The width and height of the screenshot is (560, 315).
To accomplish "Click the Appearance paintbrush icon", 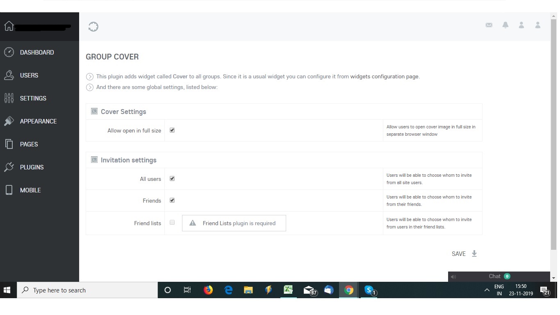I will (x=9, y=121).
